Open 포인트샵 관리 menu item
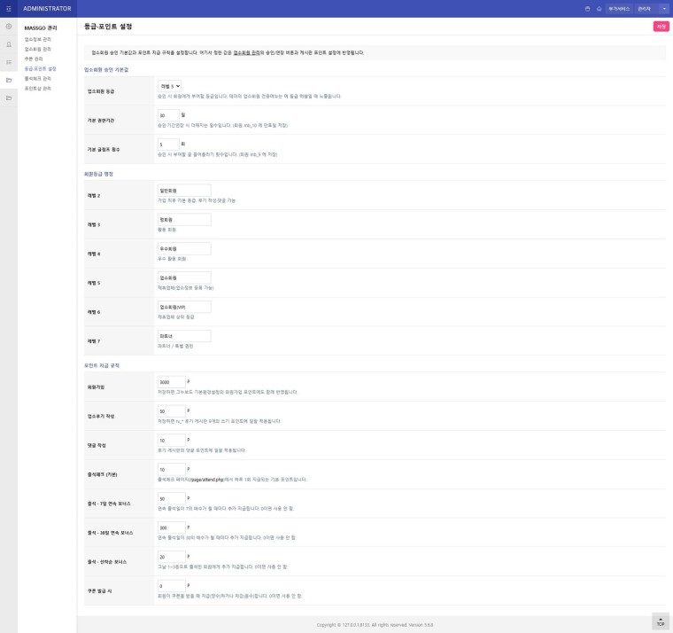Image resolution: width=673 pixels, height=633 pixels. [x=38, y=89]
